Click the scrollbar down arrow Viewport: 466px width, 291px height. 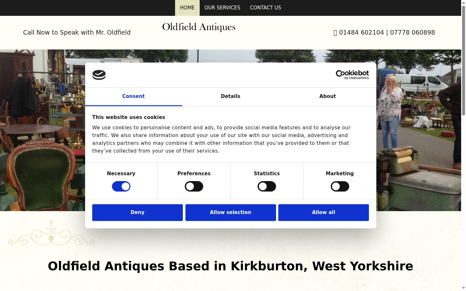[463, 288]
